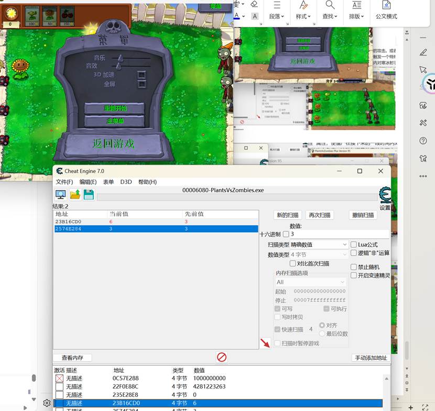Screen dimensions: 435x411
Task: Toggle the 十六进制 hex checkbox
Action: (x=286, y=234)
